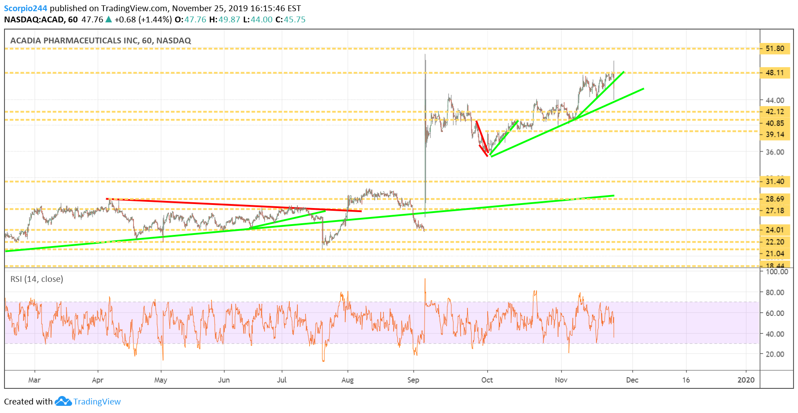Click the Sep label on time axis
The height and width of the screenshot is (413, 798).
[413, 380]
